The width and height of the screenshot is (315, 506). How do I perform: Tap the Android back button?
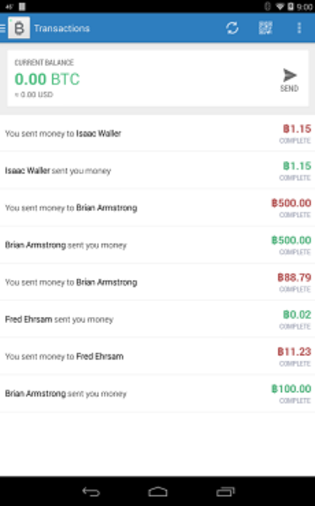[91, 492]
